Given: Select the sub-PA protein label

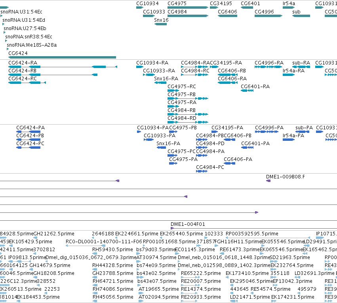Looking at the screenshot, I should (x=304, y=128).
